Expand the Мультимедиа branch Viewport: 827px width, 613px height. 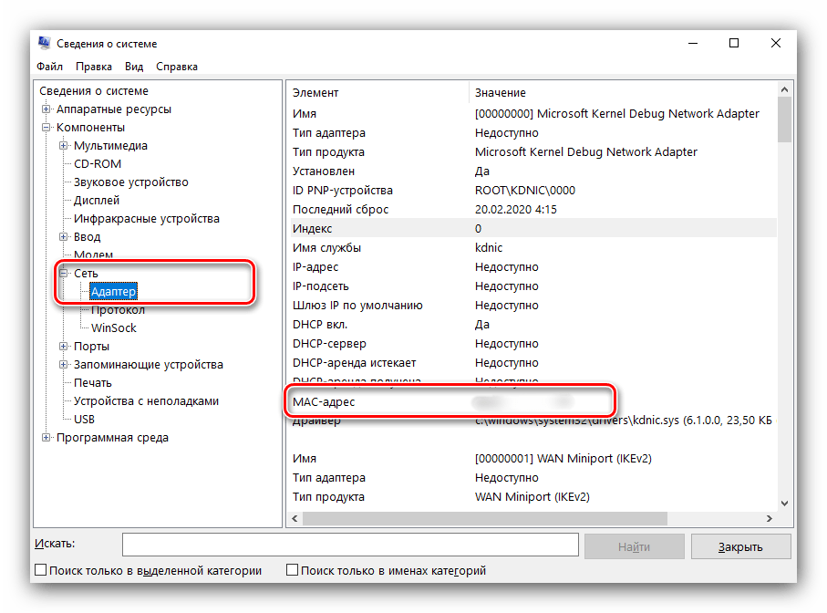point(64,146)
